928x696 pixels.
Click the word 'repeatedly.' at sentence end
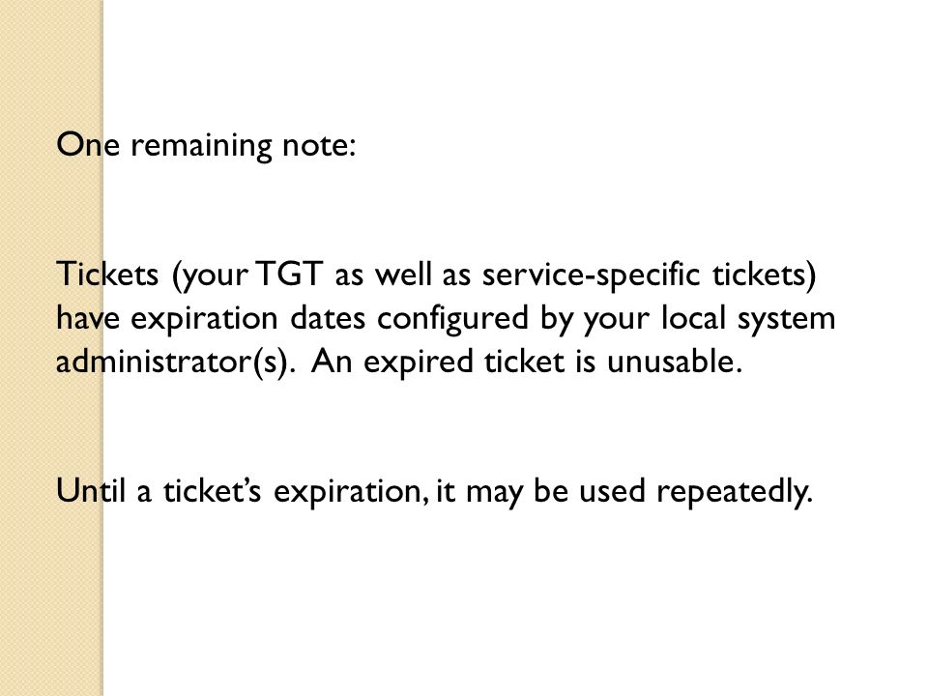pos(734,492)
